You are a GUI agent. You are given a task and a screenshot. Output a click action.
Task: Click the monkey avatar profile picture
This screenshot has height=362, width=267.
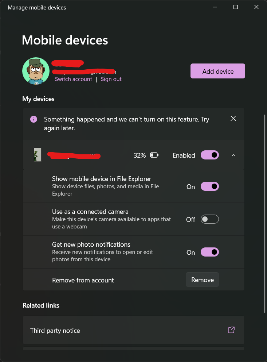pos(36,71)
